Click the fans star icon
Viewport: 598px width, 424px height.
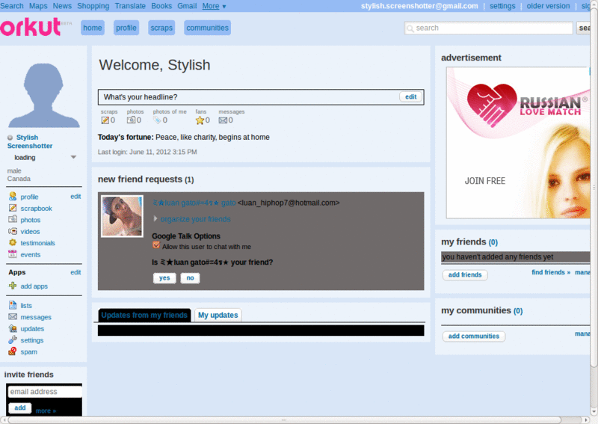click(x=200, y=120)
